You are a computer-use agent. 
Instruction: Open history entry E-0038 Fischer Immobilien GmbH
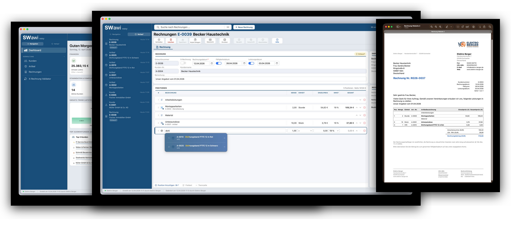tap(127, 116)
